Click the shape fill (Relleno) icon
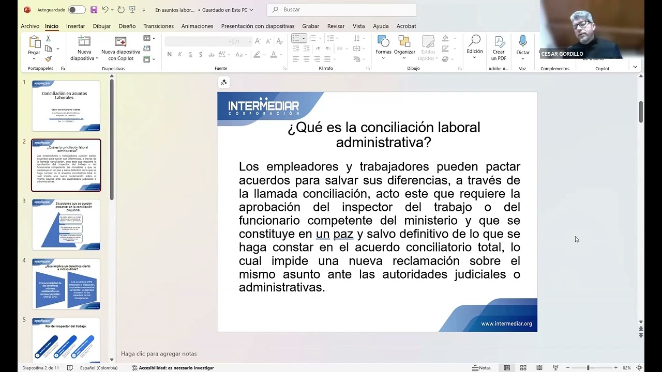Viewport: 662px width, 372px height. point(445,38)
